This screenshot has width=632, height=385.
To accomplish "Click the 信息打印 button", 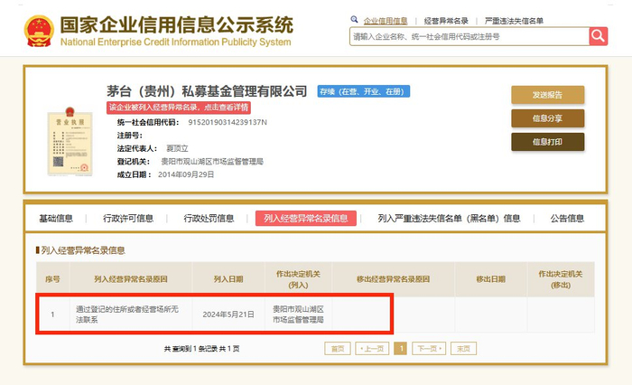I will 547,142.
